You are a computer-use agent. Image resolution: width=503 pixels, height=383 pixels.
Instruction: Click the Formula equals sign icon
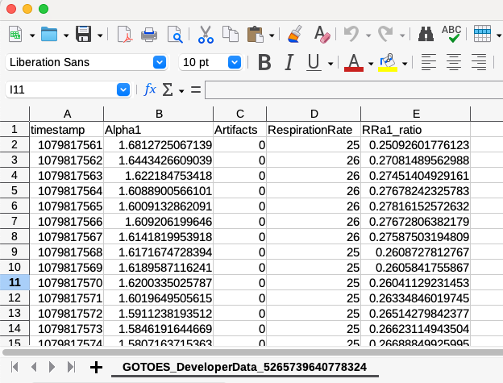(196, 90)
